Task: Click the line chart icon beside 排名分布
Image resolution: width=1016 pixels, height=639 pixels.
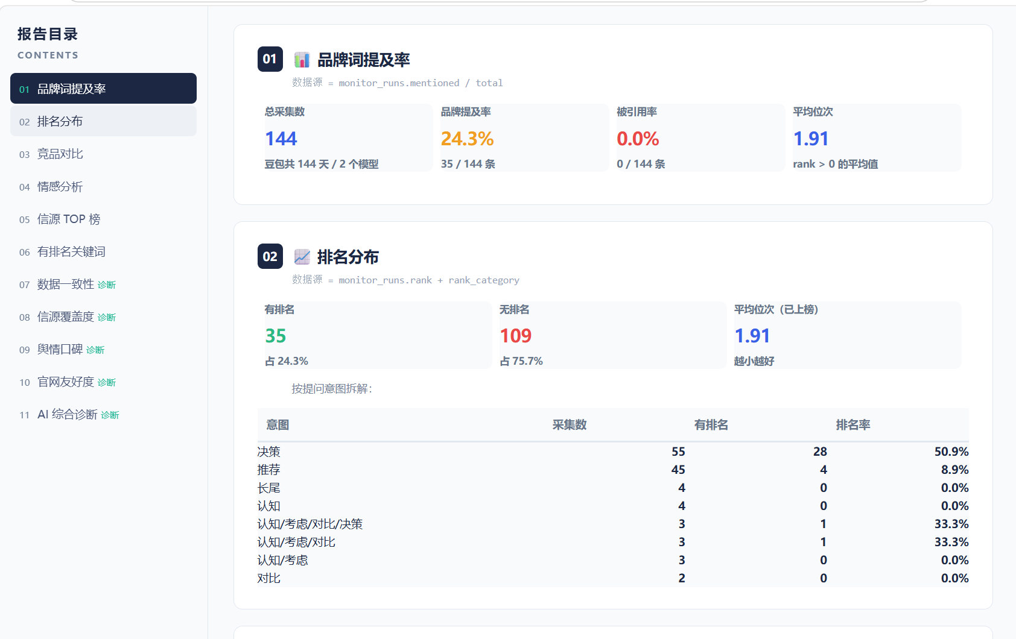Action: [x=302, y=257]
